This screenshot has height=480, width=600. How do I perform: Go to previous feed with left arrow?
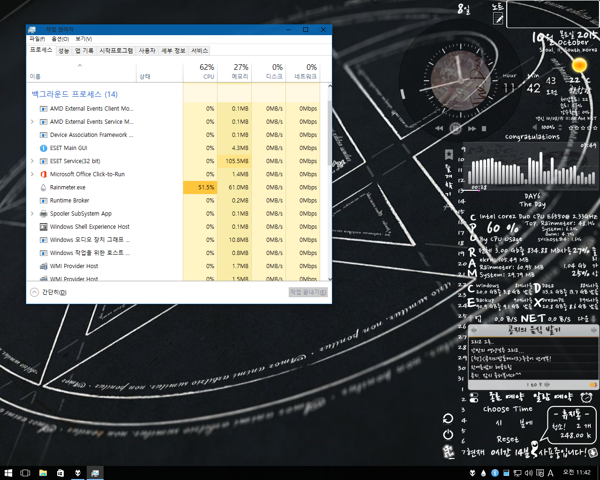tap(474, 330)
